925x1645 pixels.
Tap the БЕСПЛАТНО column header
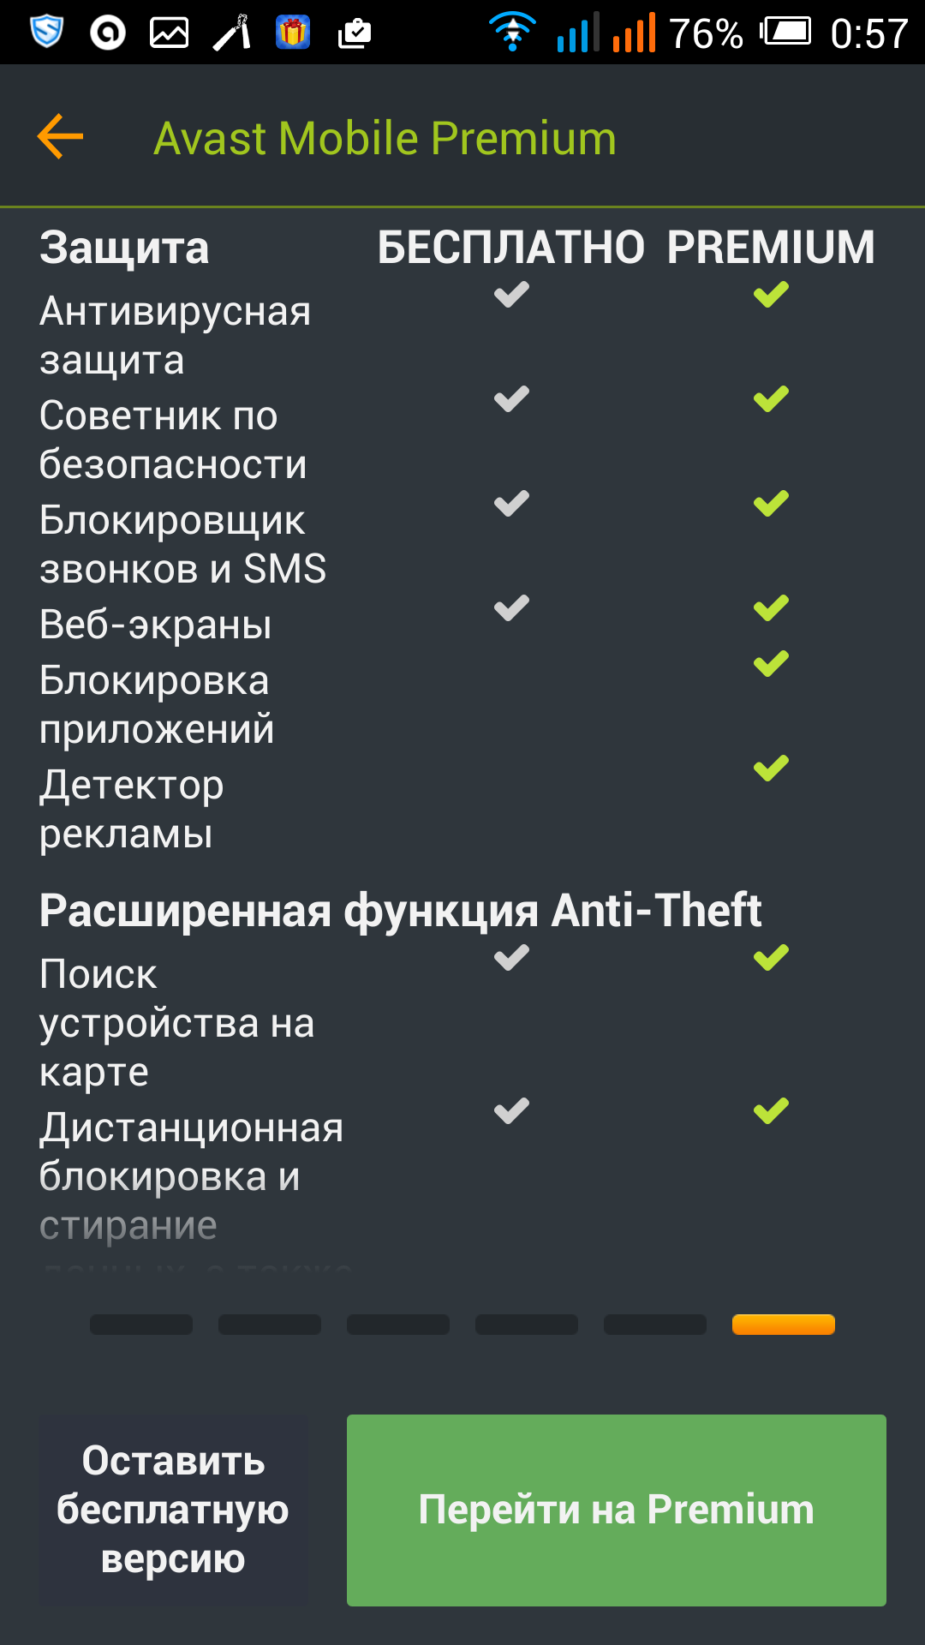pos(510,248)
